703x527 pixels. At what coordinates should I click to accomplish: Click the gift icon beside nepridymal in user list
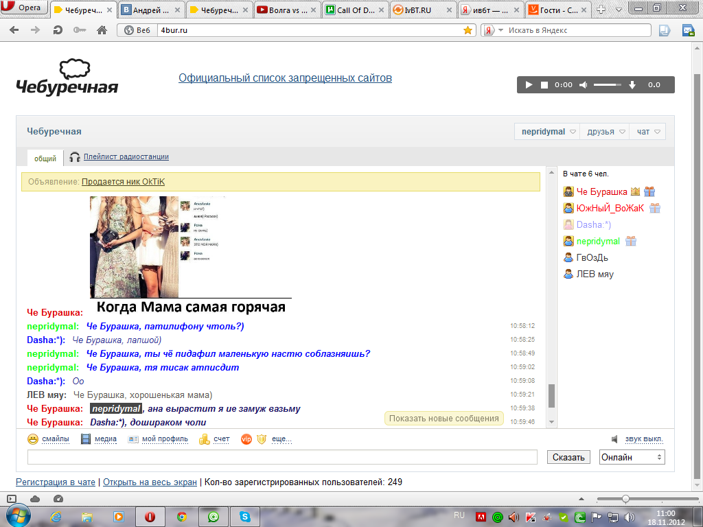click(x=631, y=241)
